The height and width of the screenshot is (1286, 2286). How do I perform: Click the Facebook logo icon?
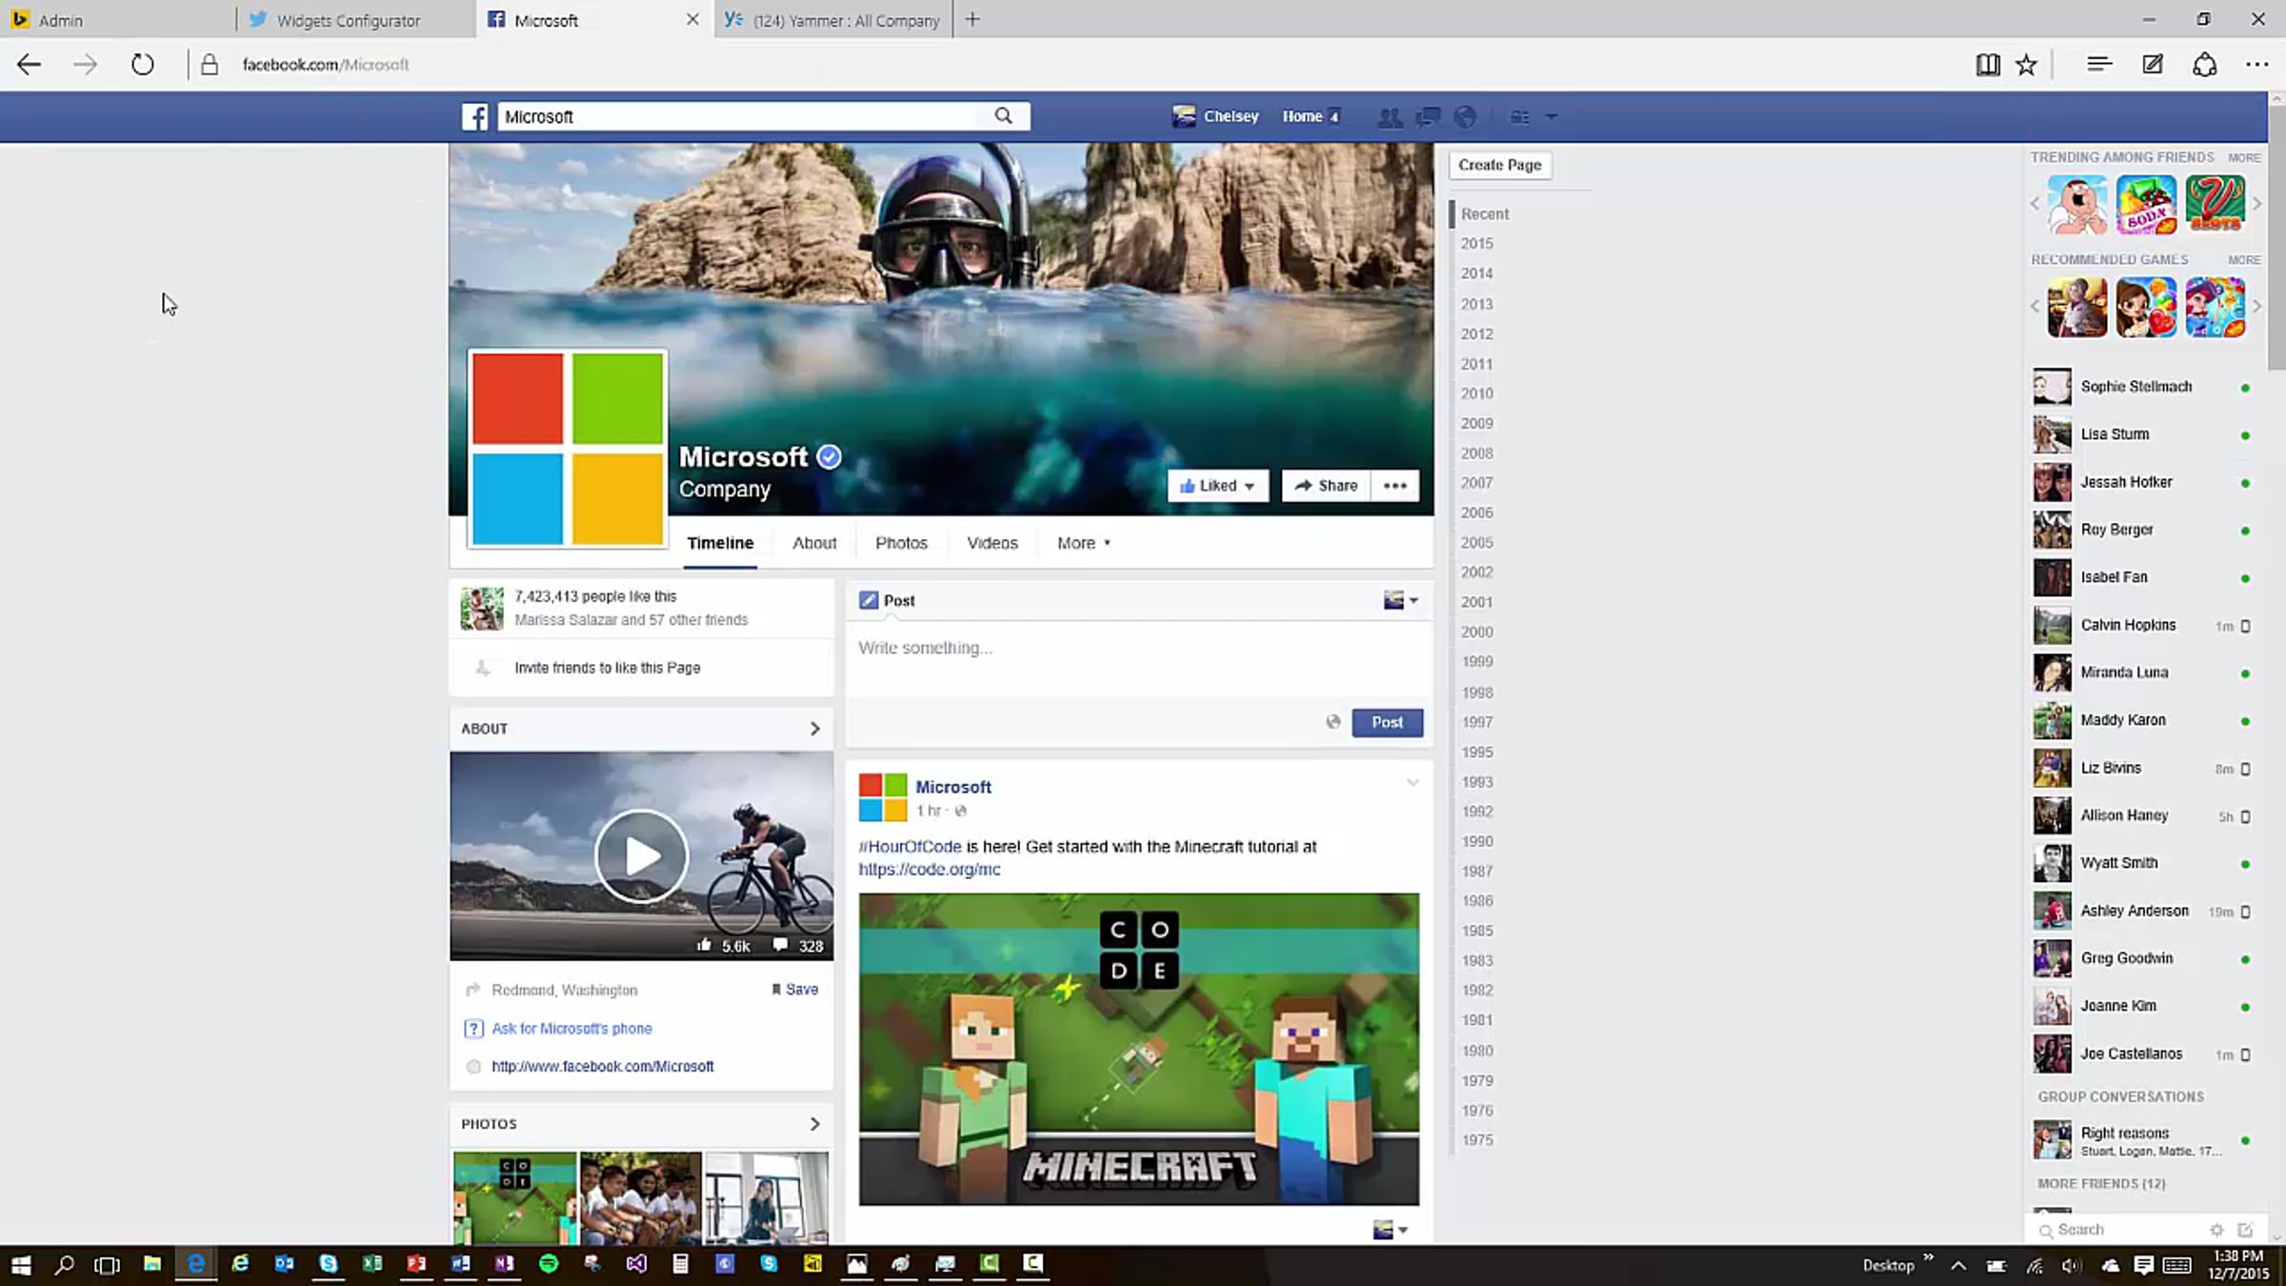pyautogui.click(x=474, y=116)
